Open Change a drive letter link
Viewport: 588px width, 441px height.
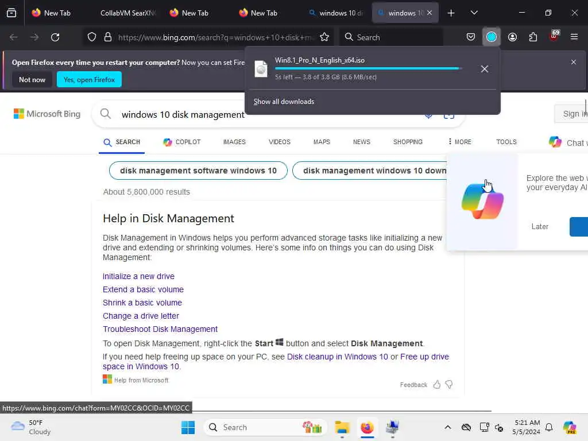click(x=141, y=316)
